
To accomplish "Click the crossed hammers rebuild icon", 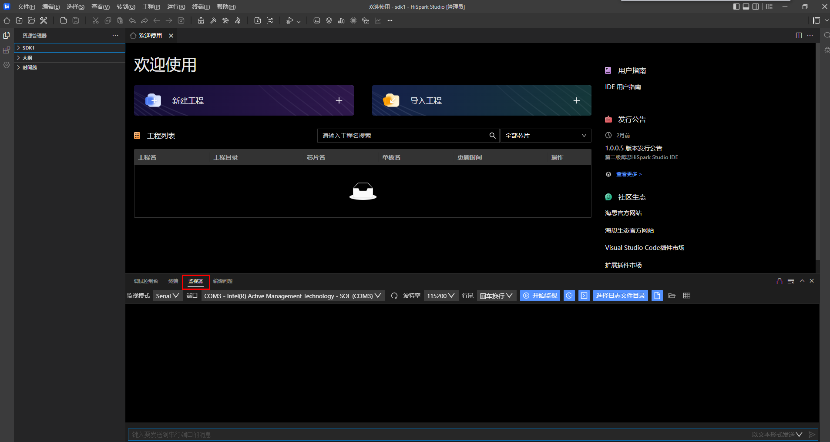I will (225, 20).
